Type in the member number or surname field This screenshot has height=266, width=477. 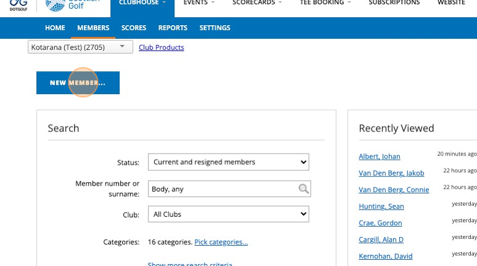tap(222, 189)
